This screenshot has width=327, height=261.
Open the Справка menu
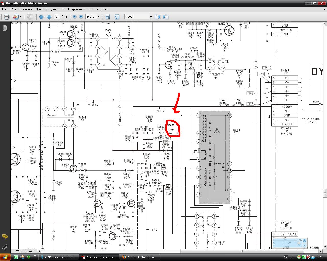102,9
